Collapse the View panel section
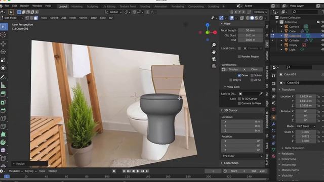 coord(222,24)
